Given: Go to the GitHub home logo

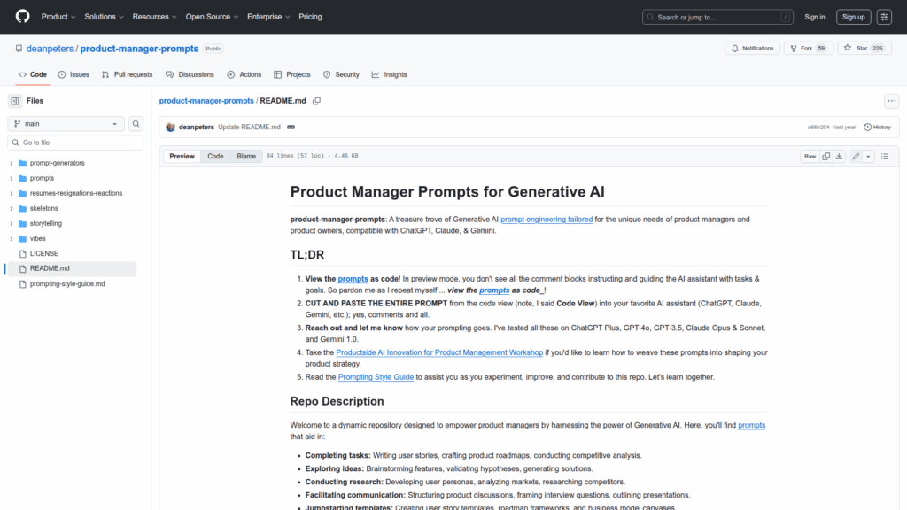Looking at the screenshot, I should 22,17.
